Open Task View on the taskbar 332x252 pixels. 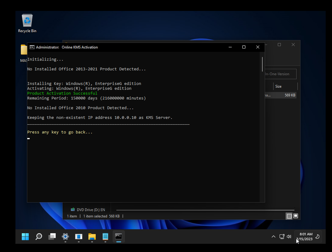52,237
